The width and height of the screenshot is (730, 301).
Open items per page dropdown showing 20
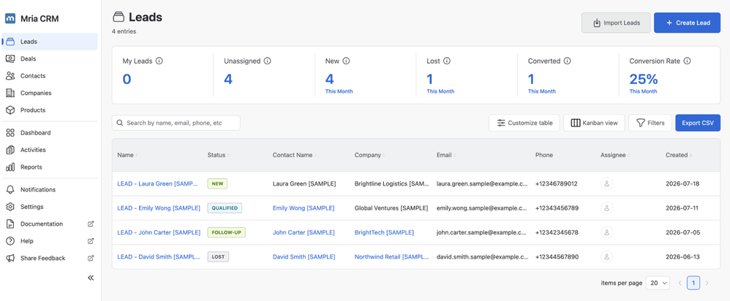click(x=658, y=283)
